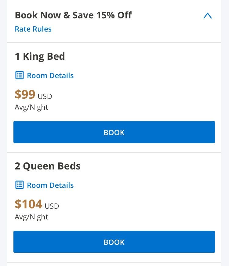This screenshot has width=229, height=266.
Task: Click the divider line between King and Queen rooms
Action: [114, 153]
